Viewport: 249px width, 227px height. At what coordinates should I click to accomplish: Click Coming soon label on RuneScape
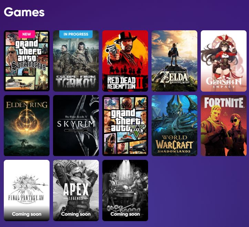(125, 214)
